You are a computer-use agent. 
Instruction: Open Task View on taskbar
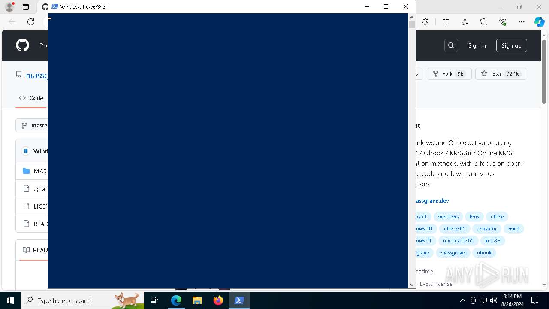coord(155,300)
